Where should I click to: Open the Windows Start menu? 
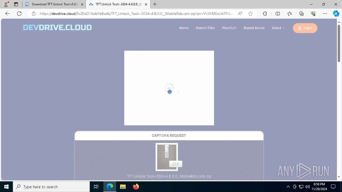tap(6, 187)
